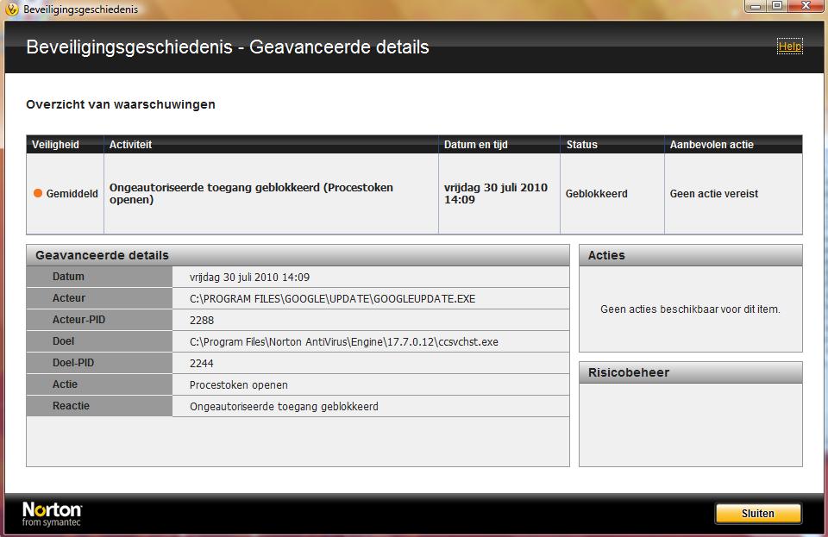Select the 'Ongeautoriseerde toegang geblokkeerd (Procestoken openen)' activity text
The width and height of the screenshot is (828, 537).
[x=251, y=193]
